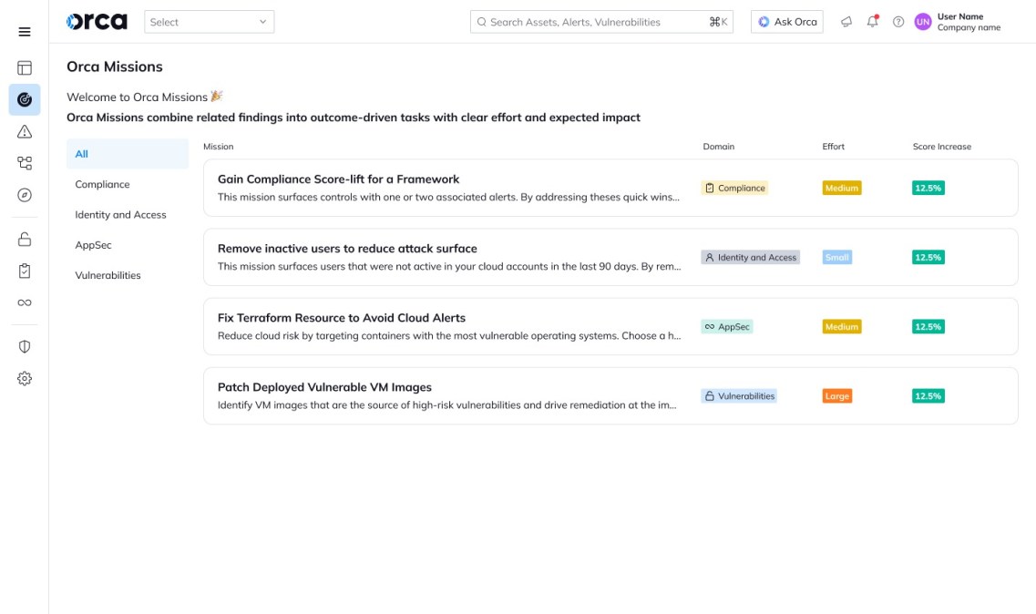The image size is (1036, 614).
Task: Open help via the question mark icon
Action: (x=898, y=21)
